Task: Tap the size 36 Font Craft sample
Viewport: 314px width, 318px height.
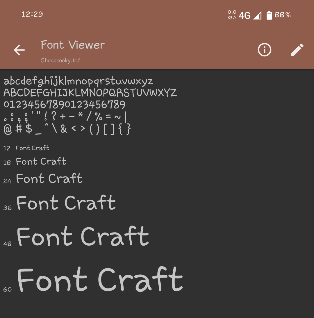Action: pyautogui.click(x=66, y=202)
